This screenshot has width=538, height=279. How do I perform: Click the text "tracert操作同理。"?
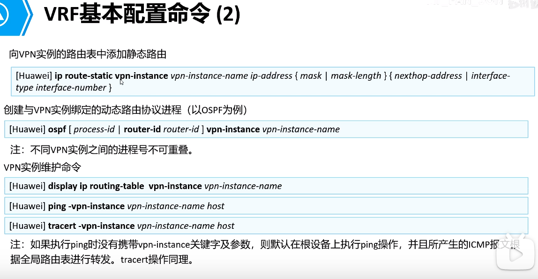157,260
